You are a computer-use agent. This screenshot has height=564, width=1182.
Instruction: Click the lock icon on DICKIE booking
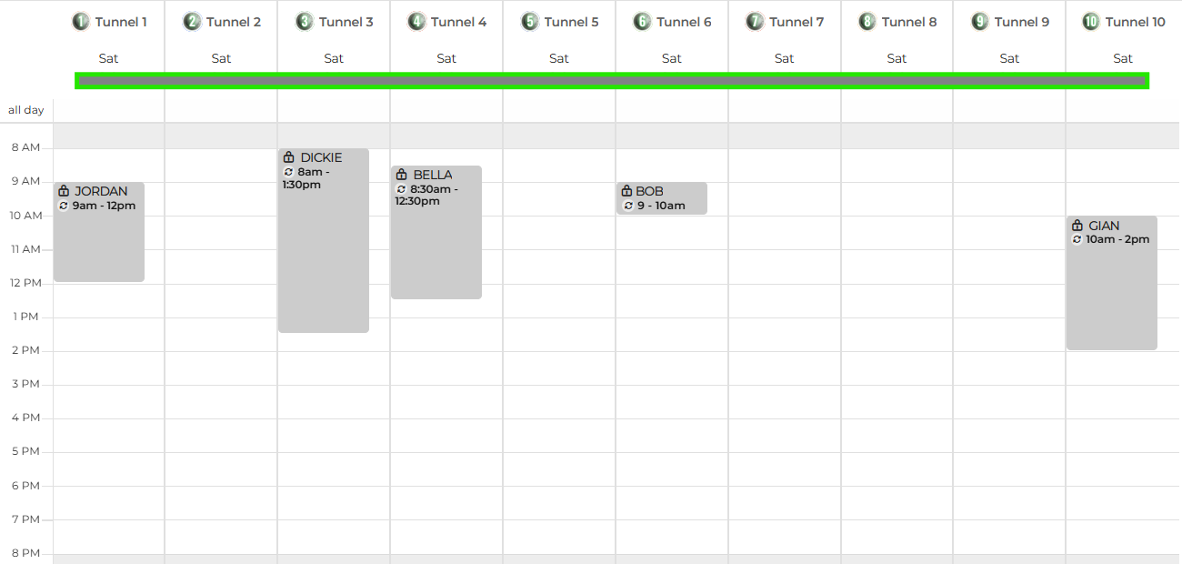click(x=288, y=157)
